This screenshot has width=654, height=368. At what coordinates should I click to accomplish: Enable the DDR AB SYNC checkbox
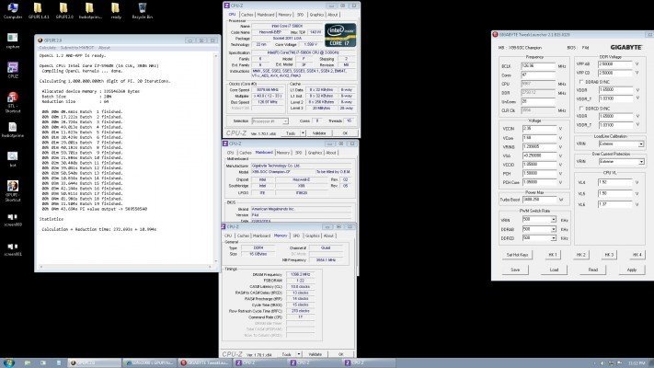point(581,82)
